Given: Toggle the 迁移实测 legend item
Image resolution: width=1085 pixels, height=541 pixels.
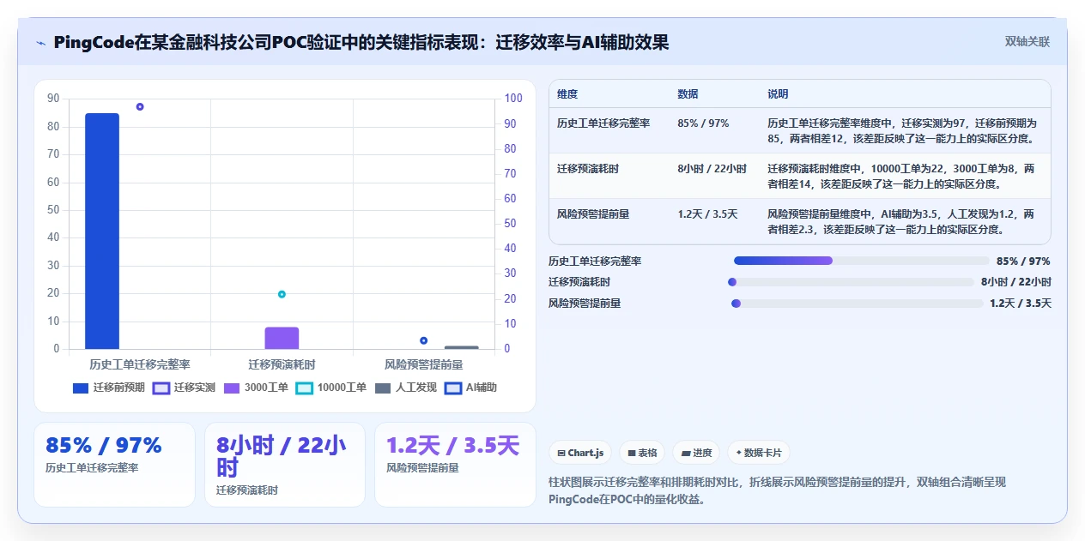Looking at the screenshot, I should pyautogui.click(x=184, y=388).
